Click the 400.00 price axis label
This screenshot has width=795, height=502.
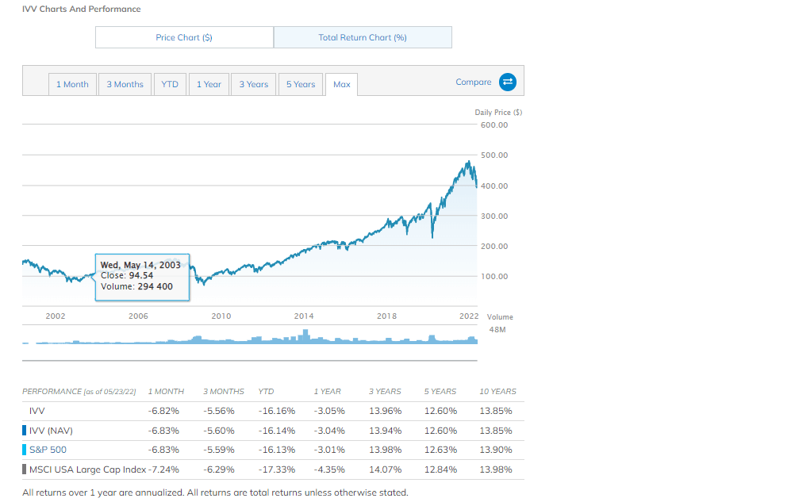[x=494, y=186]
